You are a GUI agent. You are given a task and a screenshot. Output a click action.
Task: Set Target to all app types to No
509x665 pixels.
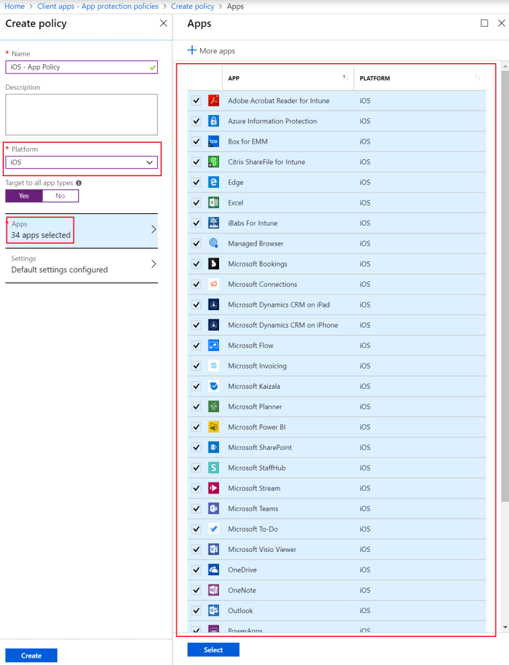tap(60, 196)
